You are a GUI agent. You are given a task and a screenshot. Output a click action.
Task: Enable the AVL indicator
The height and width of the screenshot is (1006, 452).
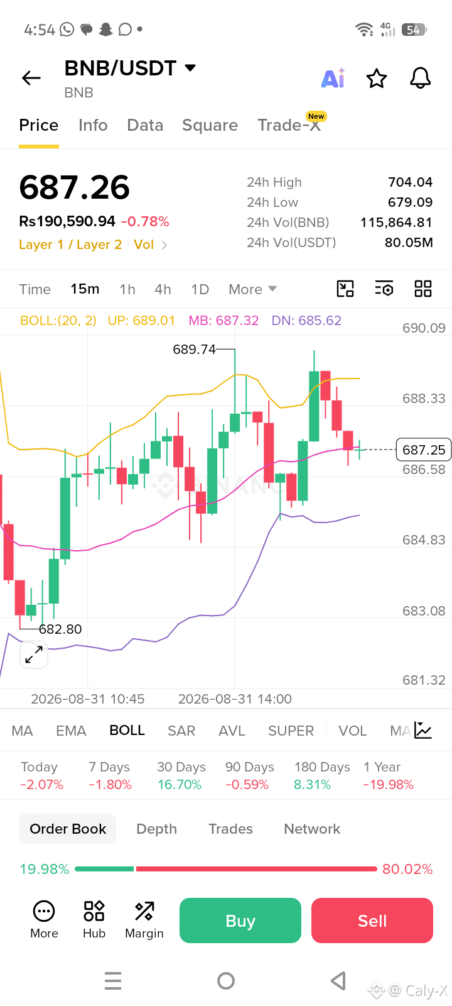pos(232,731)
